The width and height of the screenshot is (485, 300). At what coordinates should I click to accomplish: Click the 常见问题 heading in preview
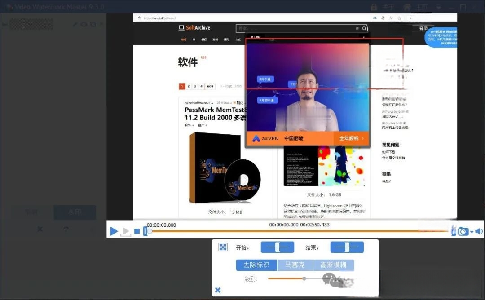(391, 145)
